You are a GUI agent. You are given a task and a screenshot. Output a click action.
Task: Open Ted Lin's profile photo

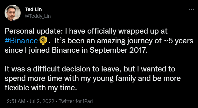pos(13,13)
